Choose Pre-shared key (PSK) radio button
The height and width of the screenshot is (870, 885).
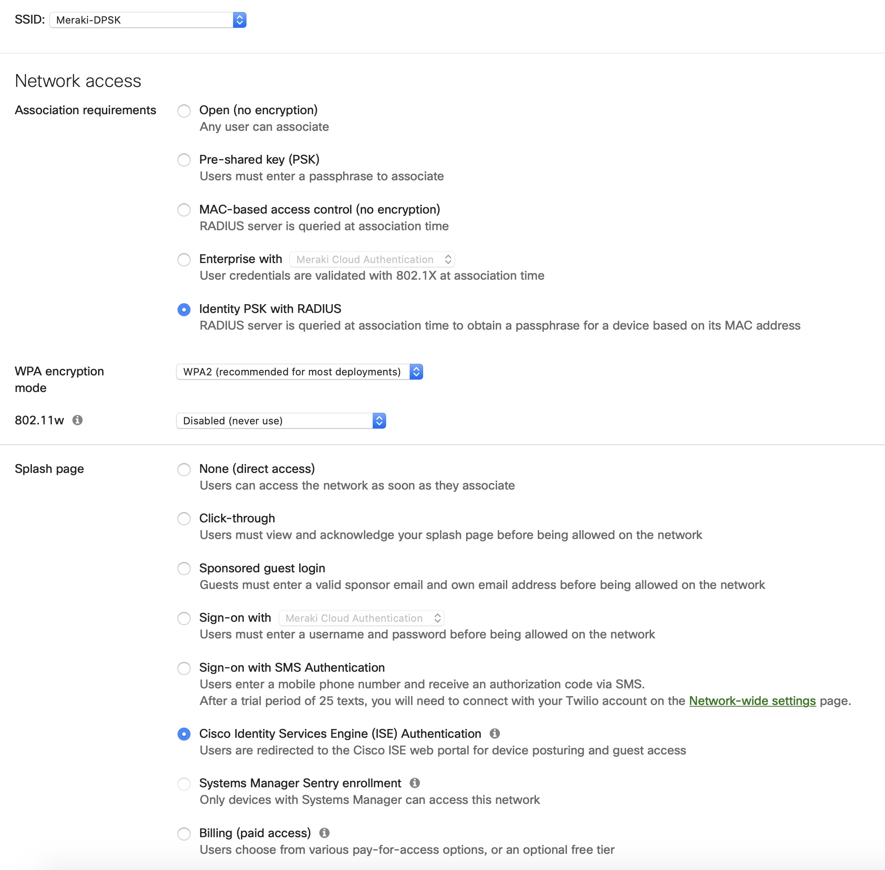(x=184, y=160)
